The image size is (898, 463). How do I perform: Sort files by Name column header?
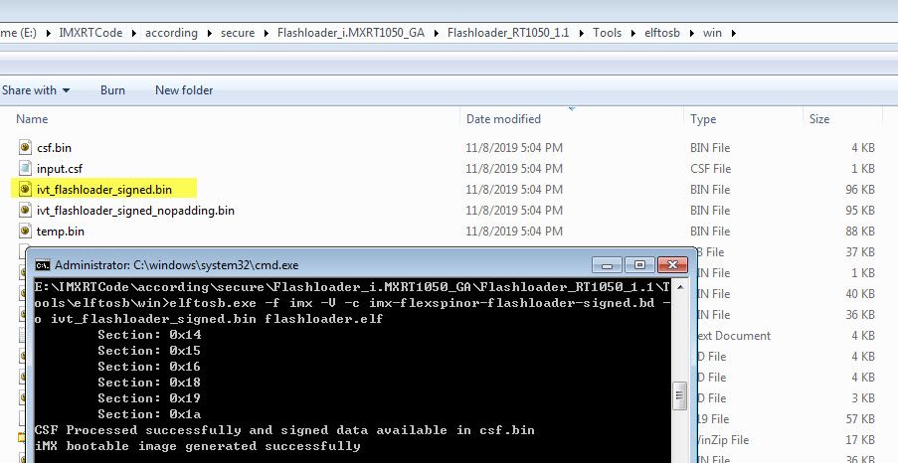[x=32, y=119]
